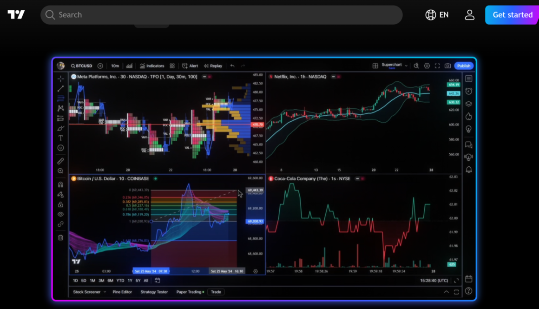This screenshot has width=539, height=309.
Task: Open the Strategy Tester tab
Action: point(154,292)
